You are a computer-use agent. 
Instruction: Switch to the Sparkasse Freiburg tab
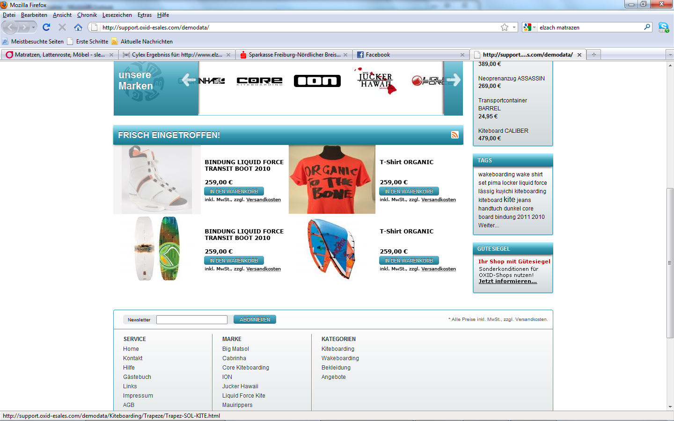point(294,55)
